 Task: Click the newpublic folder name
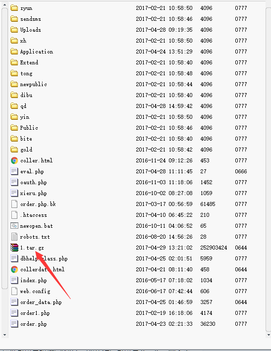tap(34, 84)
